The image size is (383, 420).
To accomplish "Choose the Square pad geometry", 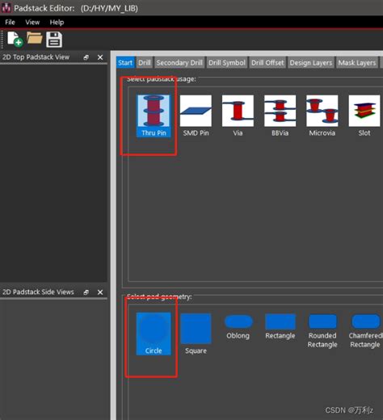I will (x=196, y=334).
